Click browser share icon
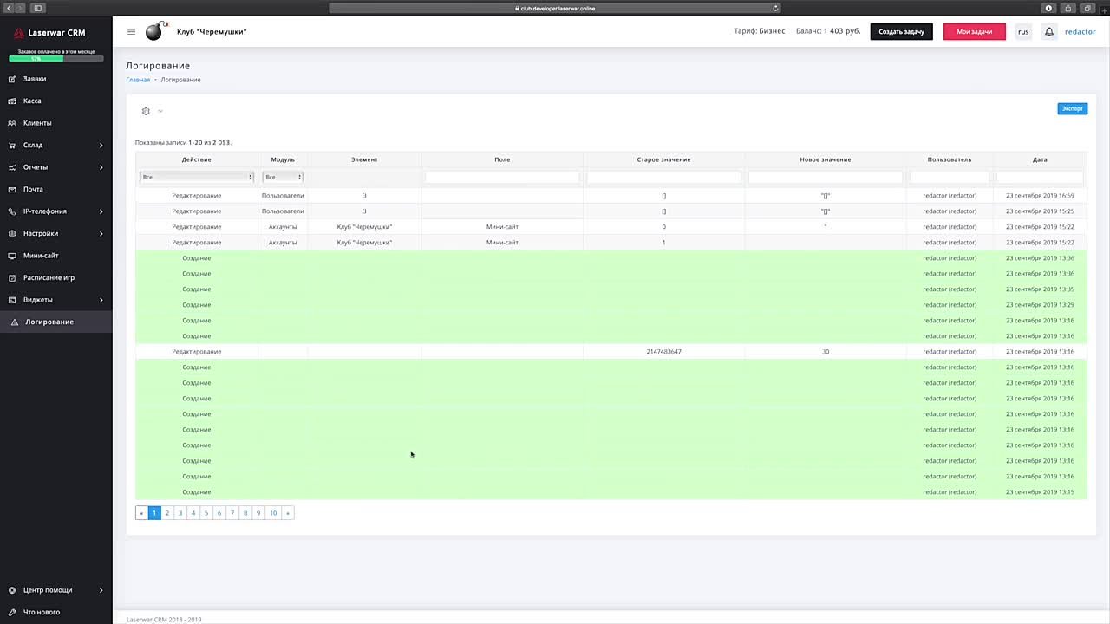Screen dimensions: 1110x624 1068,8
